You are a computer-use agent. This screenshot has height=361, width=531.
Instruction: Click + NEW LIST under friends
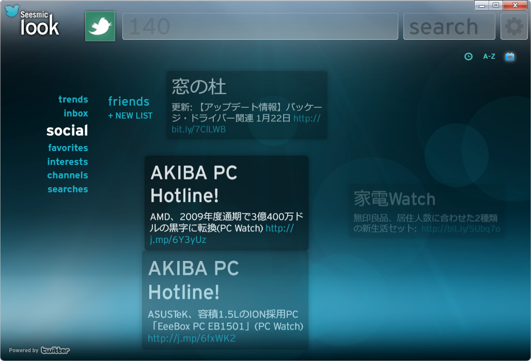[129, 116]
